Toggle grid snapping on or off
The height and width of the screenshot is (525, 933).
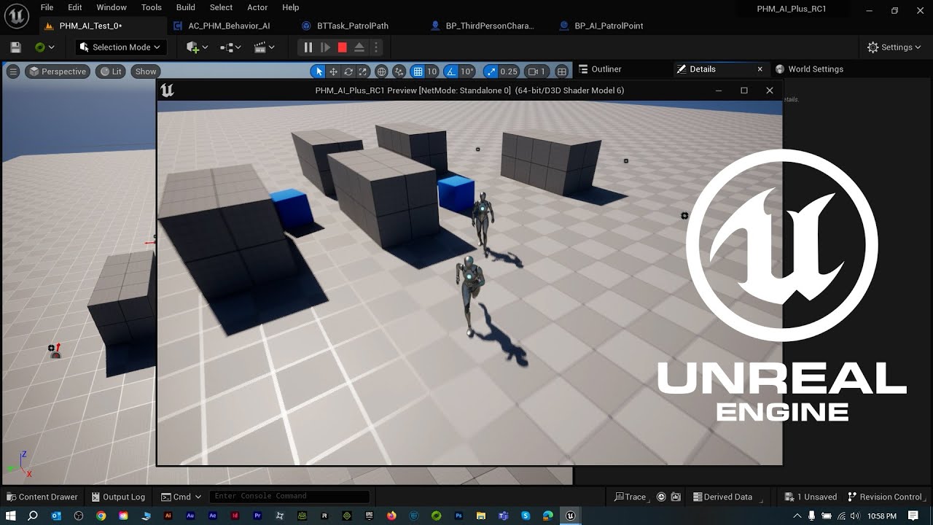pyautogui.click(x=418, y=71)
